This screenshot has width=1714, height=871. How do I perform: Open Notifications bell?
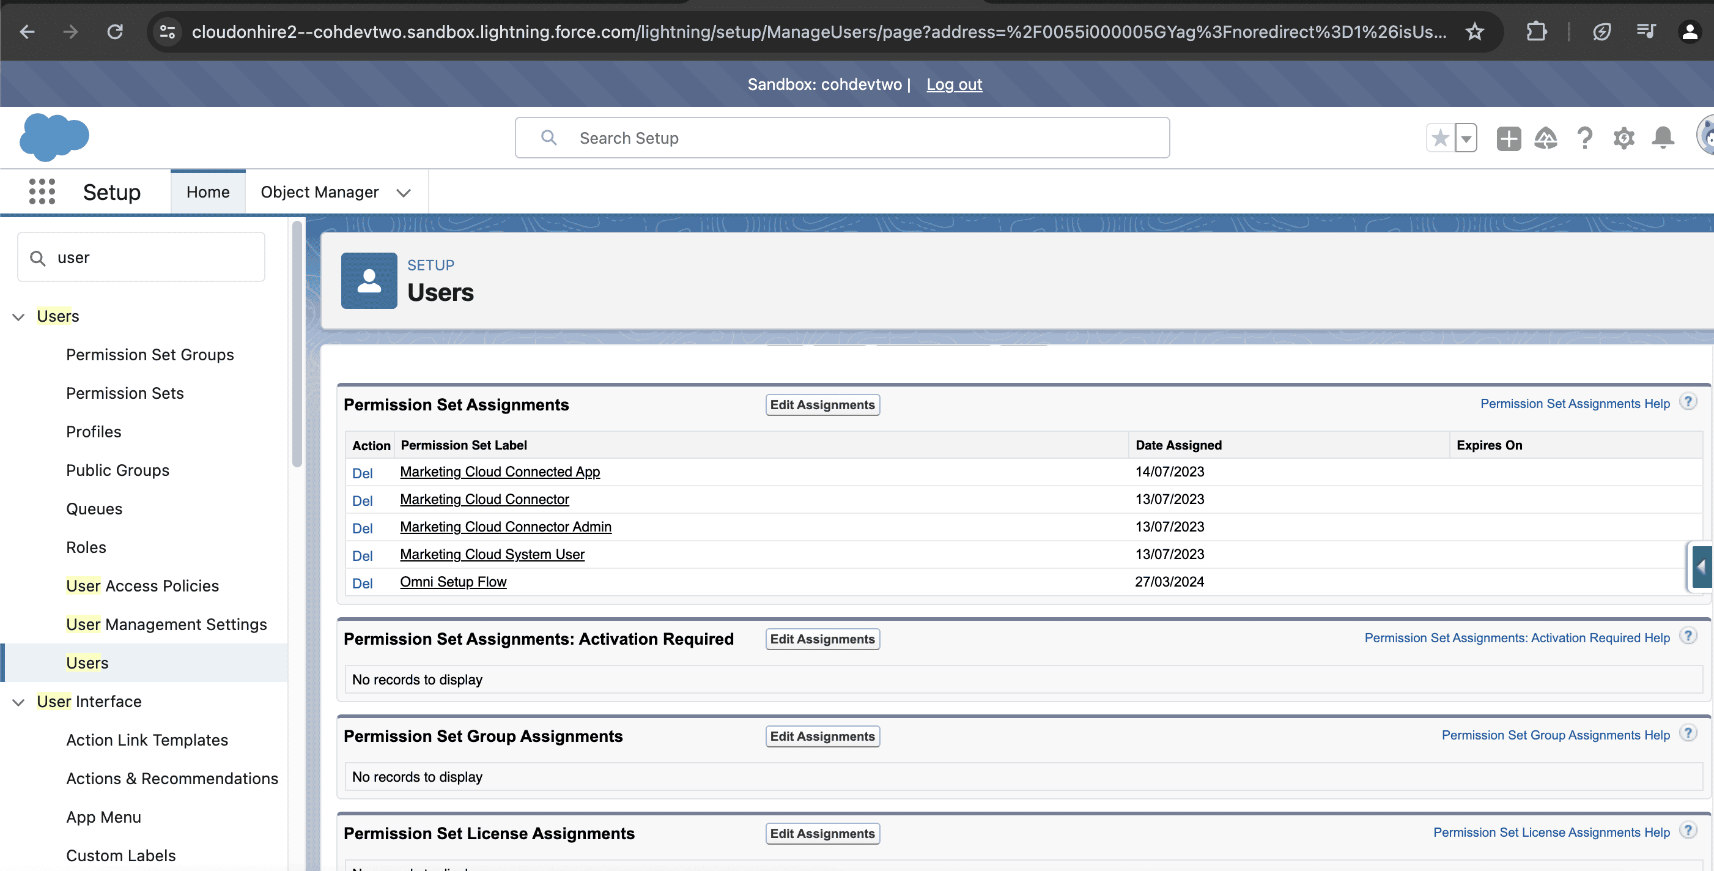pos(1663,138)
